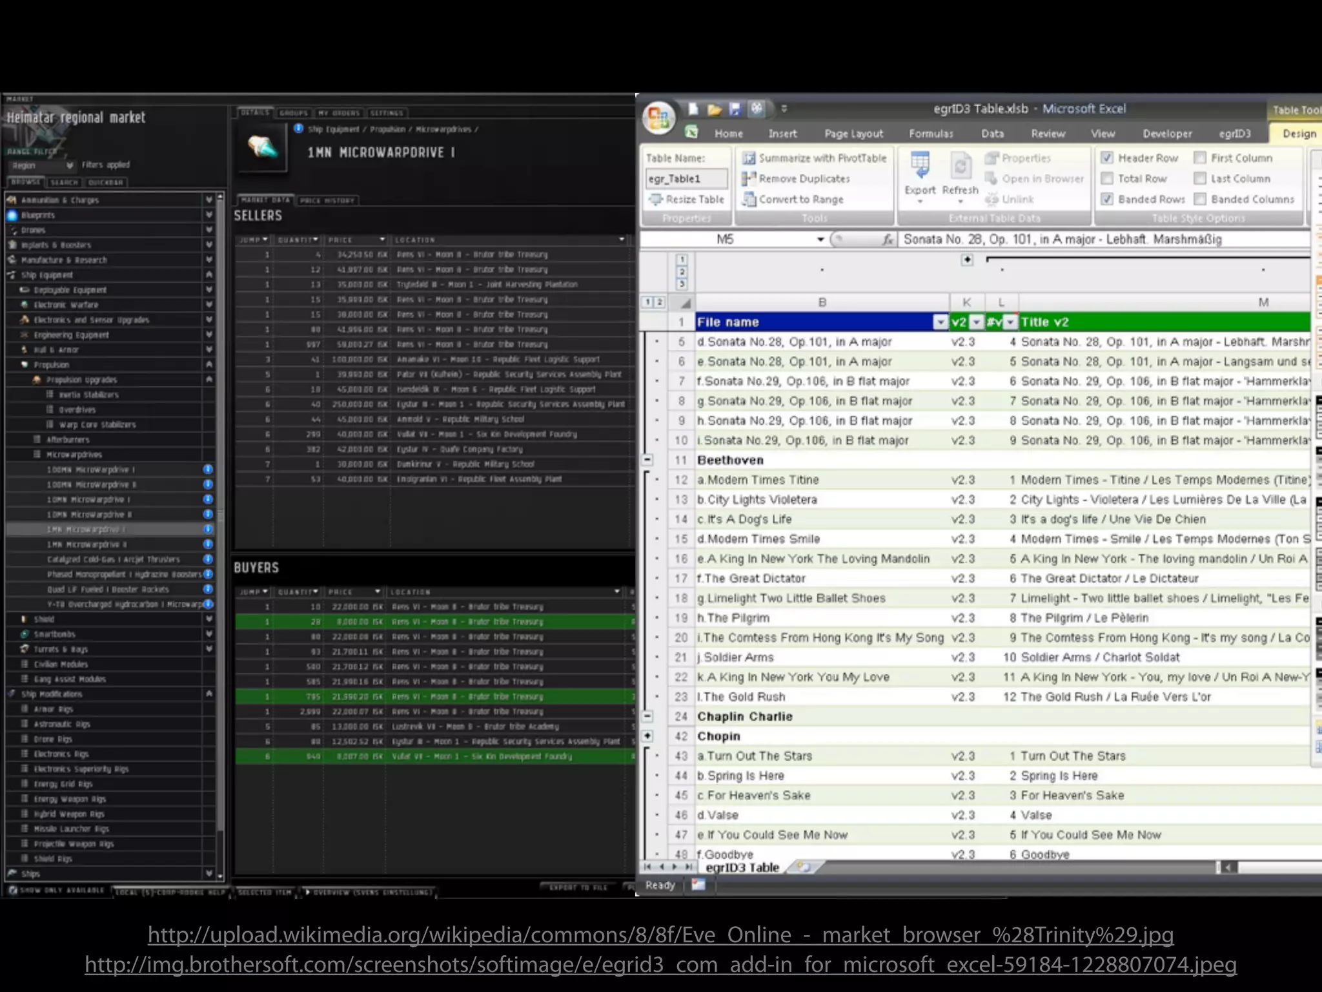Click the info icon beside 100MN Microwarpdrive I
The width and height of the screenshot is (1322, 992).
(208, 469)
